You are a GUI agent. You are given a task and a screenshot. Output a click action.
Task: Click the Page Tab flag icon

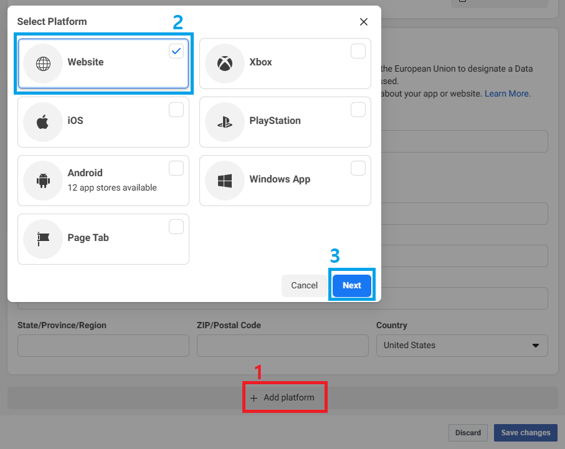[43, 239]
